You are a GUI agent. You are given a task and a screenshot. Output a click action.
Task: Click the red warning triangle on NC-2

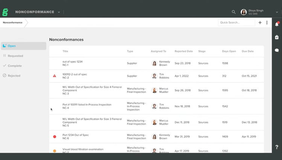(55, 76)
